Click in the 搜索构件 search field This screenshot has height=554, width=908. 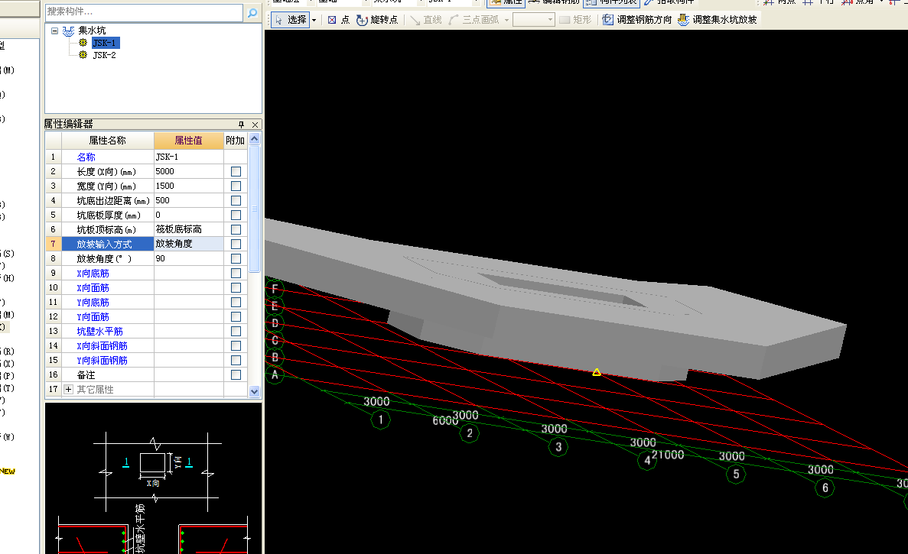144,12
